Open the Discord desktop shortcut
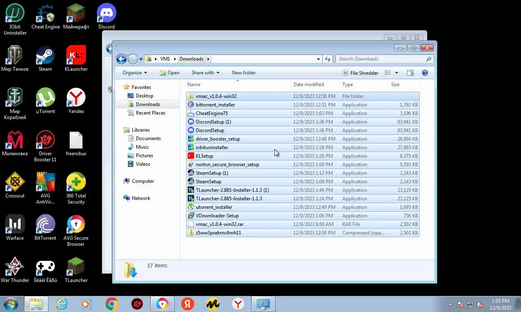 pyautogui.click(x=107, y=17)
